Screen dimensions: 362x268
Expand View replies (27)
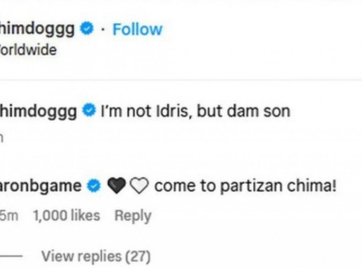(x=96, y=255)
